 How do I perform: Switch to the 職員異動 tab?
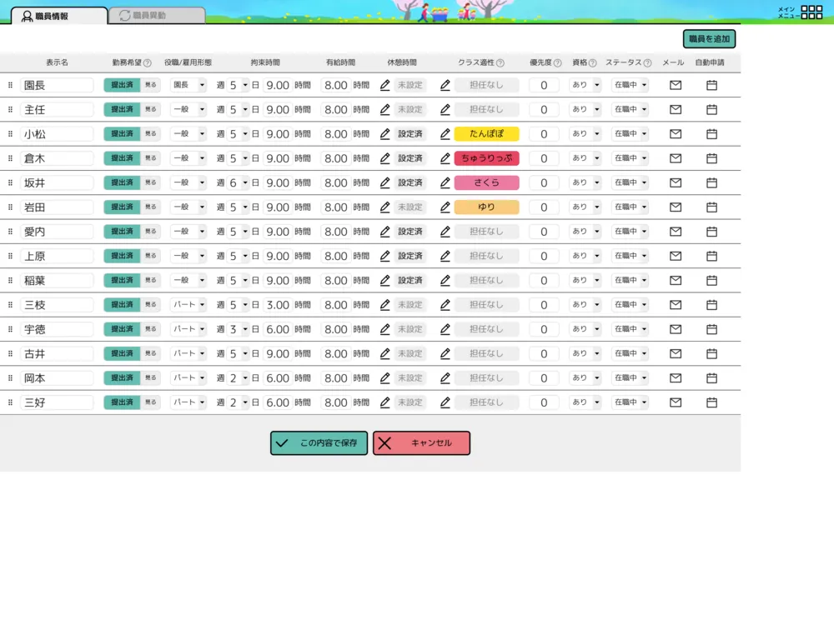pyautogui.click(x=157, y=15)
